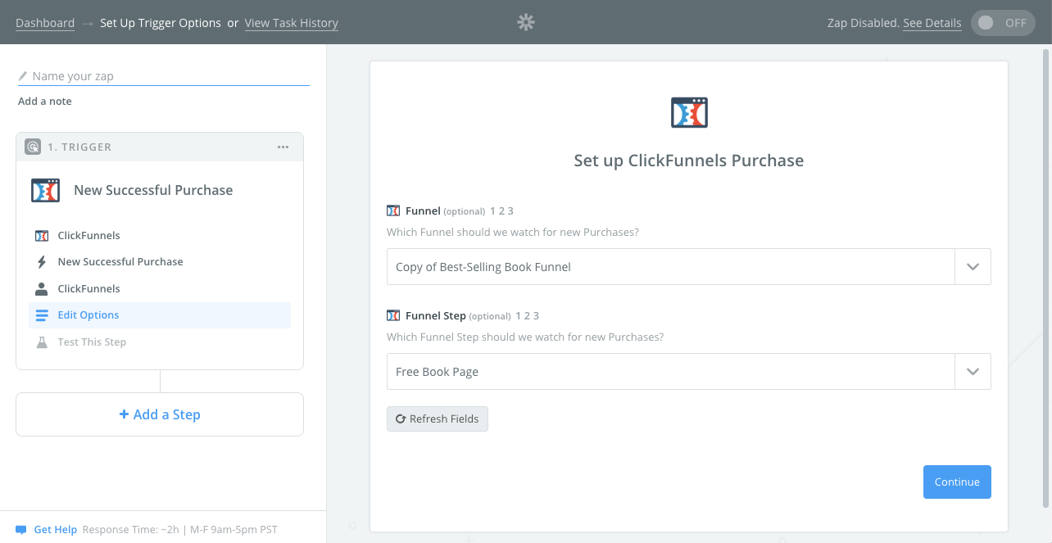Click the lightning bolt trigger event icon
Image resolution: width=1052 pixels, height=543 pixels.
click(42, 262)
